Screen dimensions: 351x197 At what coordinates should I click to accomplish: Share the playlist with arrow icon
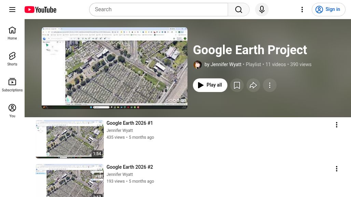[253, 85]
